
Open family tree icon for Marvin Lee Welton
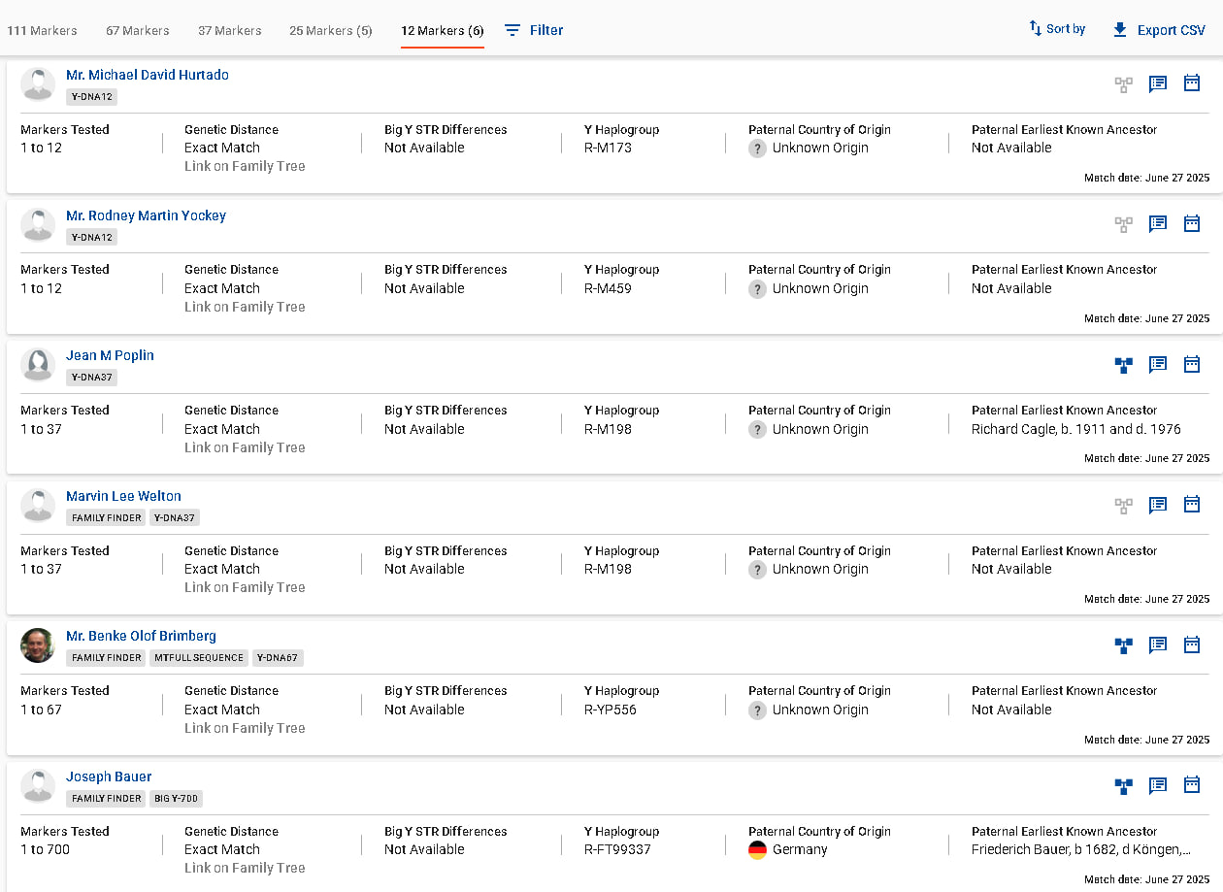(x=1123, y=506)
